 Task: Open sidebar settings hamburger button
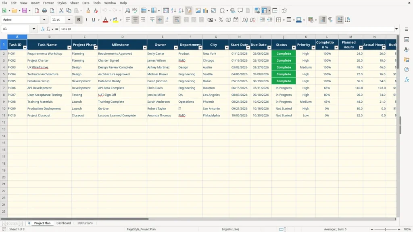click(407, 29)
